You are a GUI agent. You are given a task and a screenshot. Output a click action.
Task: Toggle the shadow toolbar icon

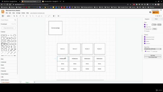click(x=42, y=16)
